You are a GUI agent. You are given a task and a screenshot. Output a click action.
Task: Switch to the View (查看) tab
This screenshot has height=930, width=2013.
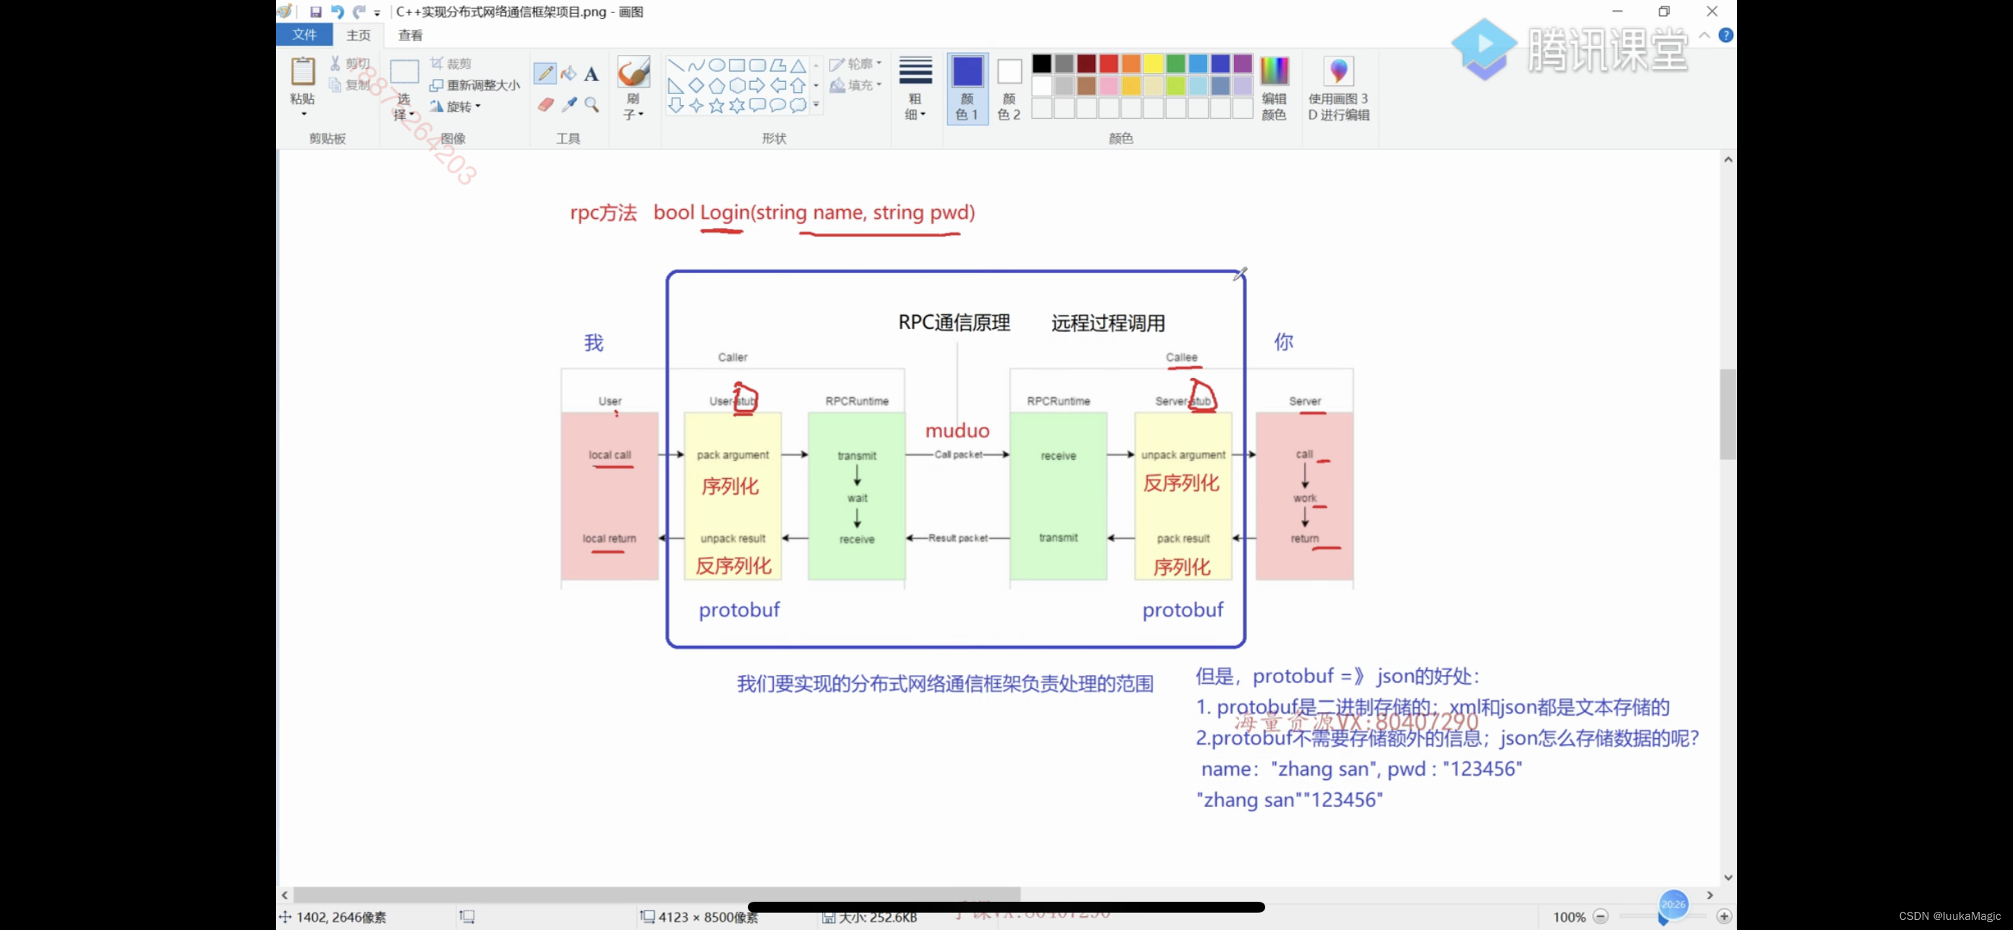point(410,35)
